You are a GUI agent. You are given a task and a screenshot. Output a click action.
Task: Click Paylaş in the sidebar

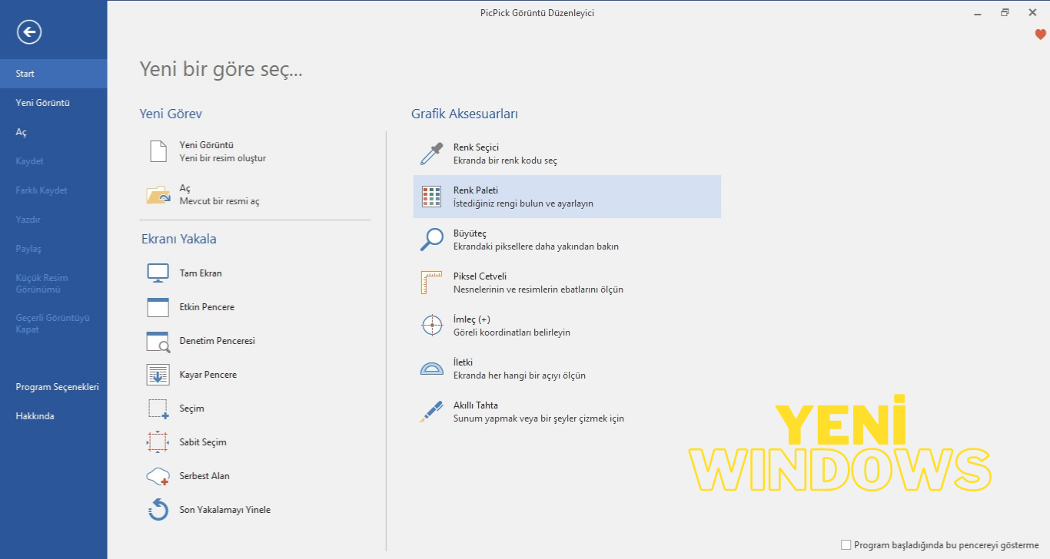(54, 249)
